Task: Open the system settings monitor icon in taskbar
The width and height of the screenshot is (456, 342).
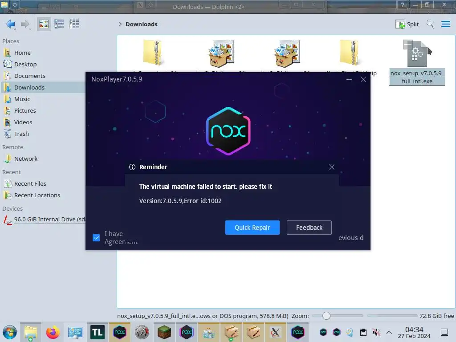Action: tap(75, 332)
